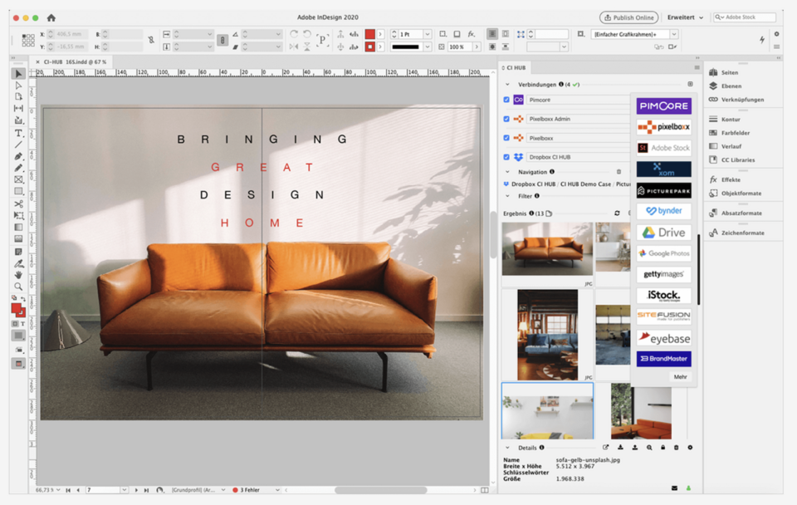Image resolution: width=797 pixels, height=505 pixels.
Task: Select the Eyedropper tool
Action: click(18, 264)
